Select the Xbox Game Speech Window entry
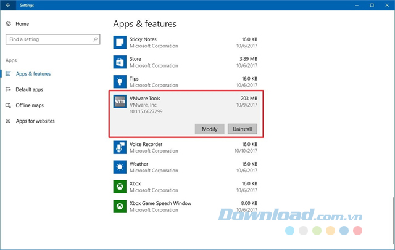 point(185,206)
